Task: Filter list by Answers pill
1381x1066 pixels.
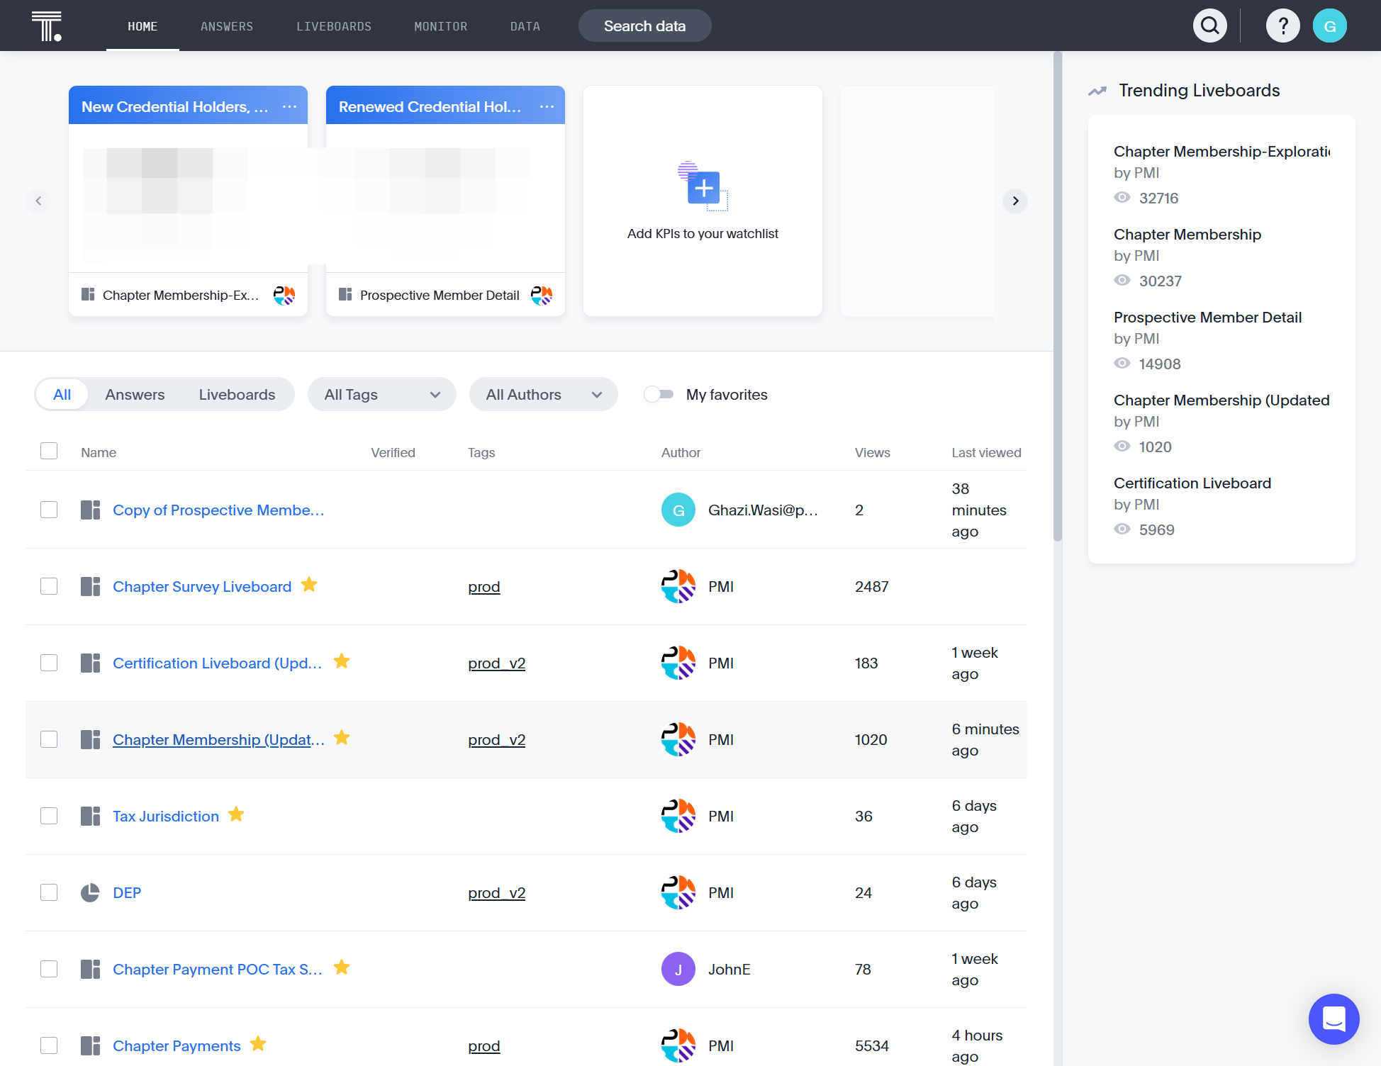Action: (x=135, y=395)
